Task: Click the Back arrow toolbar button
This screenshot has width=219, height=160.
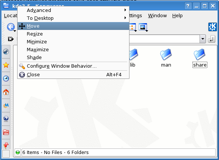Action: pos(11,27)
